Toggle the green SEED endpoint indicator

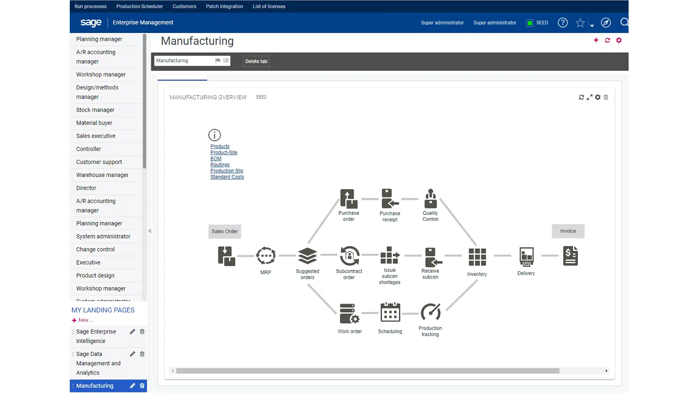click(x=530, y=23)
